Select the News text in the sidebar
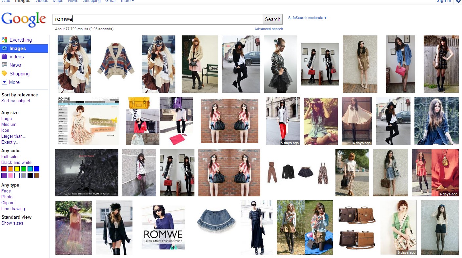Viewport: 462px width, 258px height. [15, 65]
